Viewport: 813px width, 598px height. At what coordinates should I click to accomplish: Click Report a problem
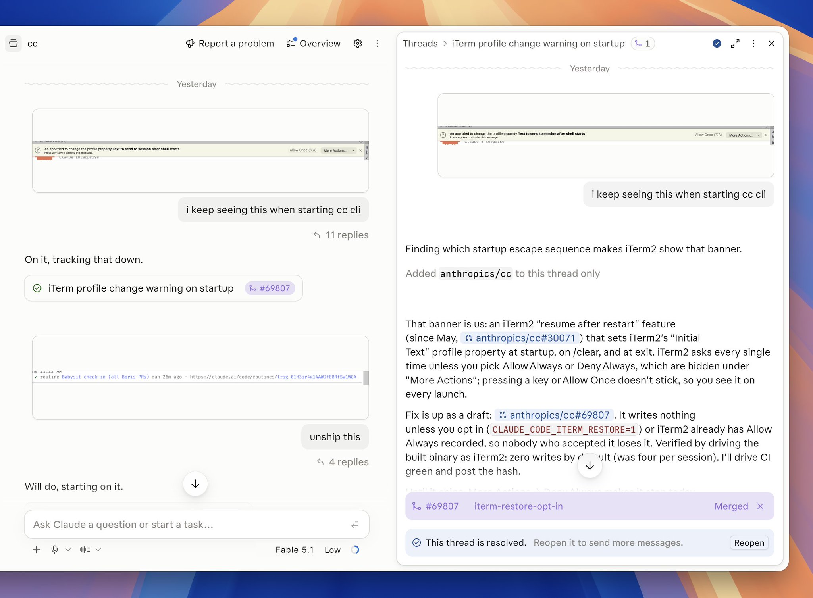pos(230,43)
